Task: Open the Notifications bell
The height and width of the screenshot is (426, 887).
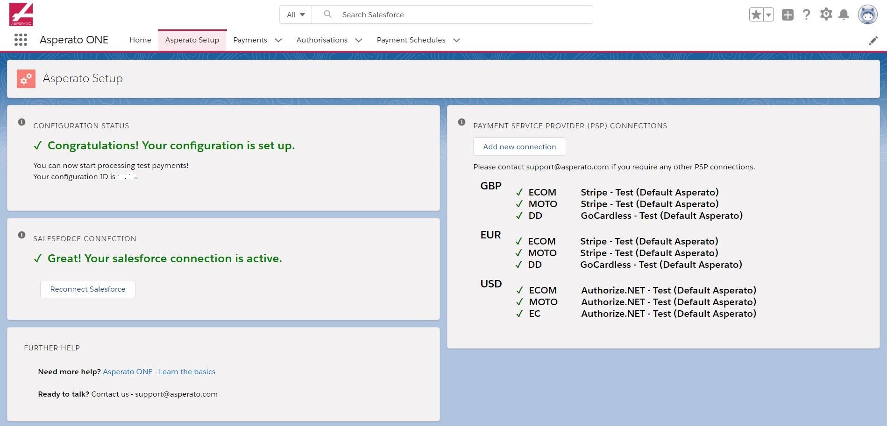Action: [844, 14]
